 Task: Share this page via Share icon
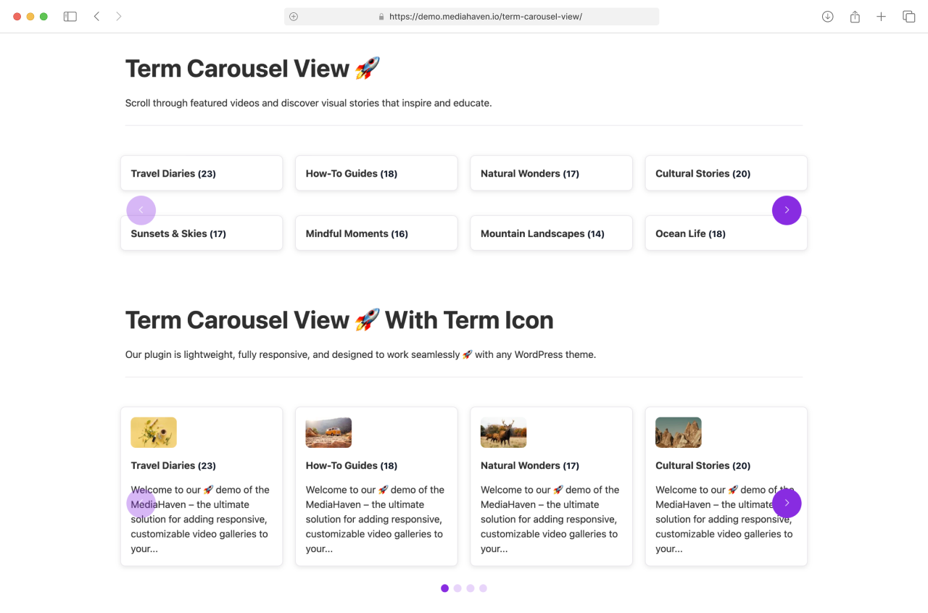[x=855, y=17]
